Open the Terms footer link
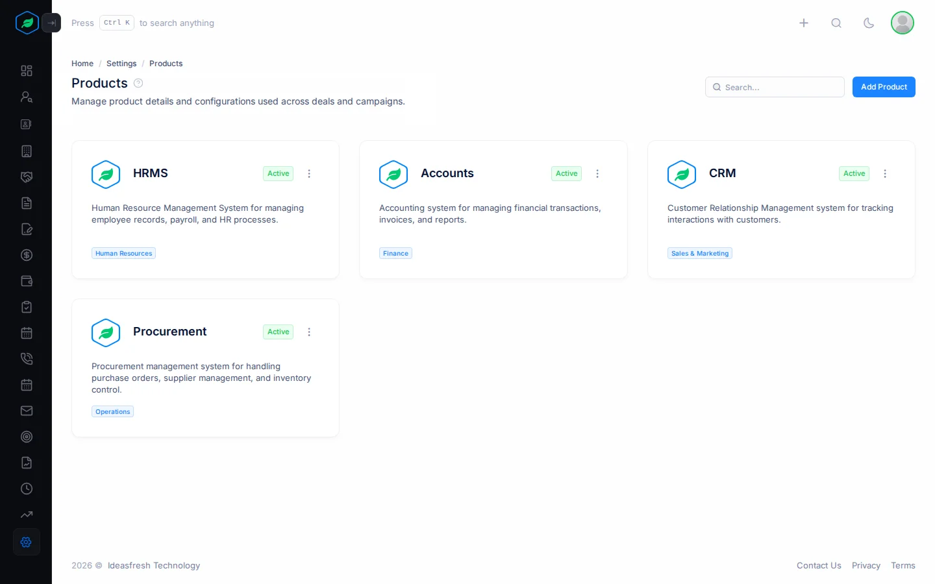The width and height of the screenshot is (935, 584). coord(903,566)
